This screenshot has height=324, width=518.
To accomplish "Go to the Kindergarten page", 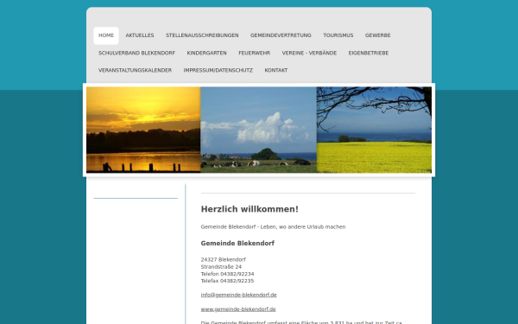I will tap(207, 53).
